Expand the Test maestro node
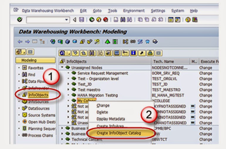 68,90
